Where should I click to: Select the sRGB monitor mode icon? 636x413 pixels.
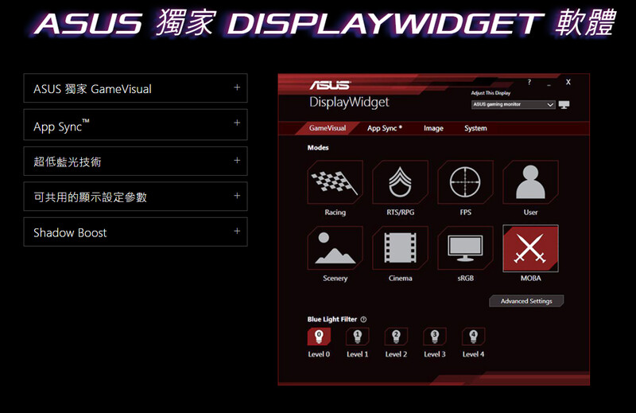coord(465,248)
